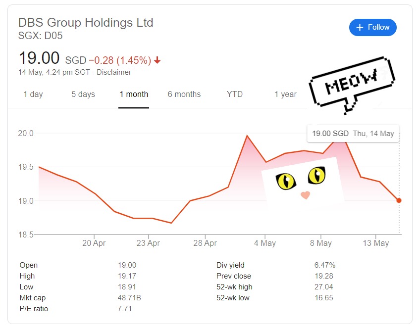This screenshot has height=329, width=419.
Task: Select the 1 year tab
Action: point(286,94)
